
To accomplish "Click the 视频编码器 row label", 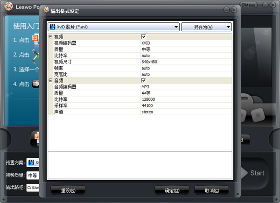I will click(65, 43).
